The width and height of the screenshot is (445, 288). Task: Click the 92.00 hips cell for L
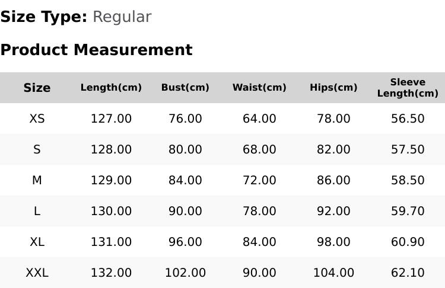(x=333, y=211)
